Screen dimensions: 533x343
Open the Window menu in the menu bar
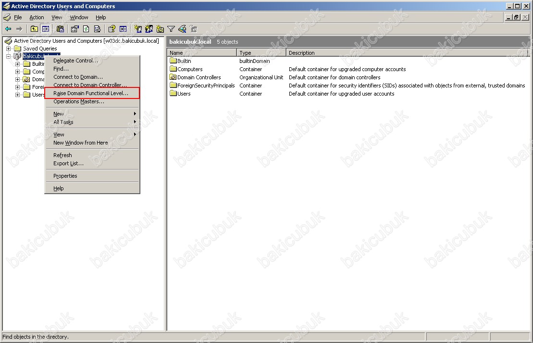[79, 17]
